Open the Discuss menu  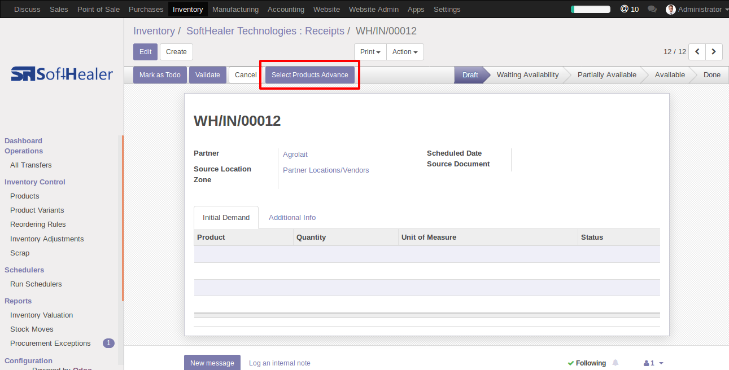tap(27, 9)
